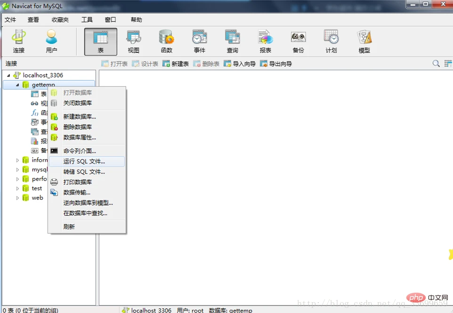Open the 计划 (Schedule) toolbar icon

[x=331, y=41]
